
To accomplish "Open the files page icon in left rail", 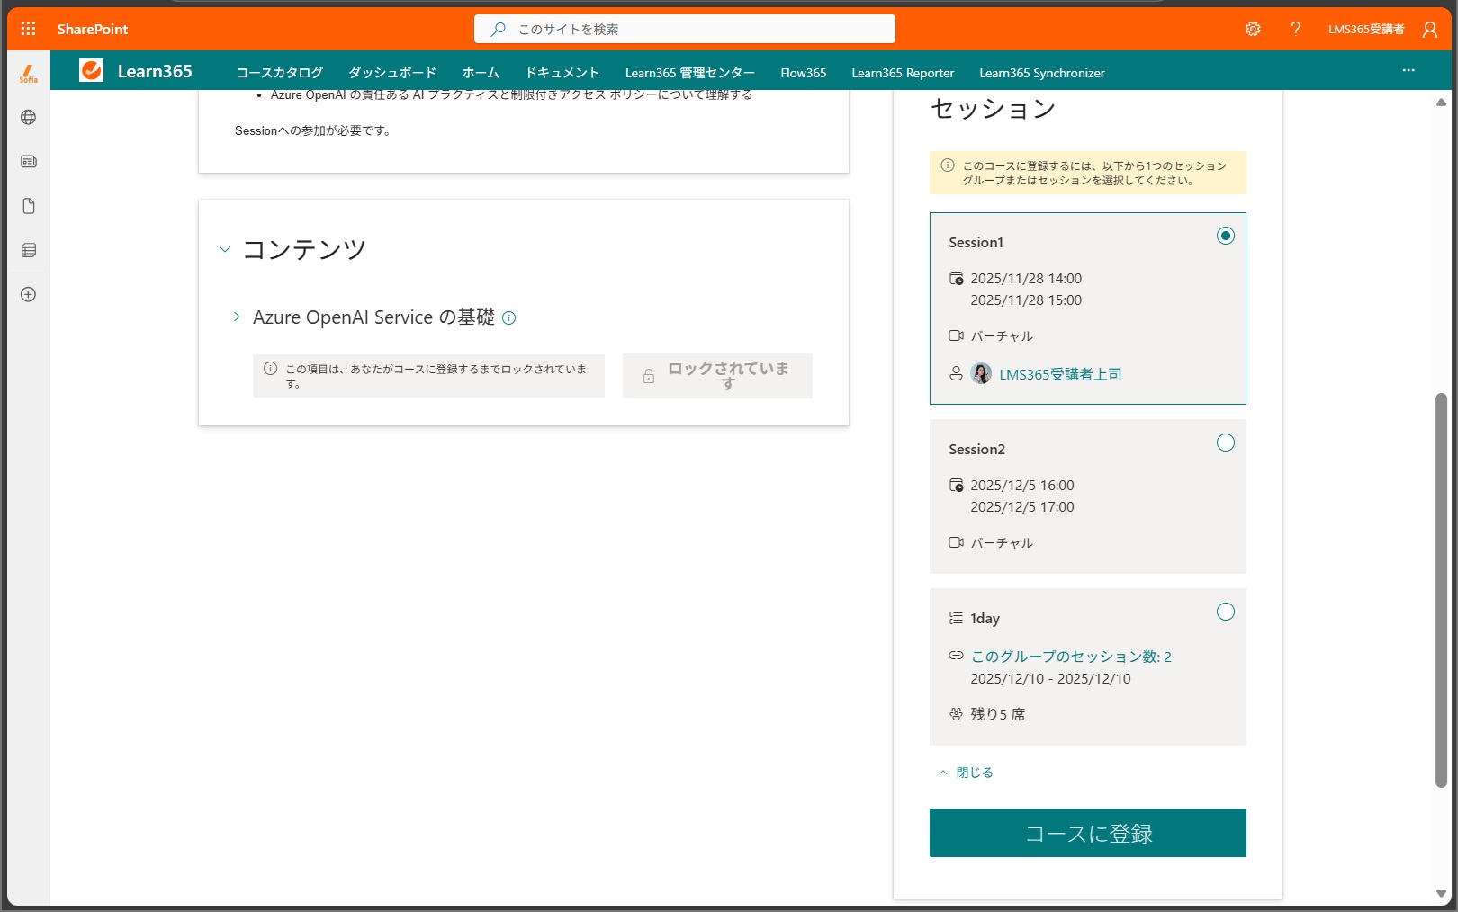I will click(29, 206).
